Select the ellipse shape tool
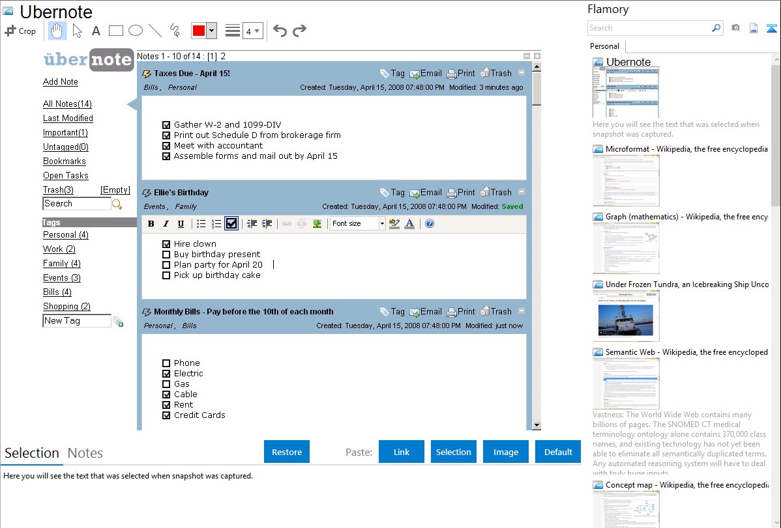This screenshot has height=528, width=781. pyautogui.click(x=136, y=31)
